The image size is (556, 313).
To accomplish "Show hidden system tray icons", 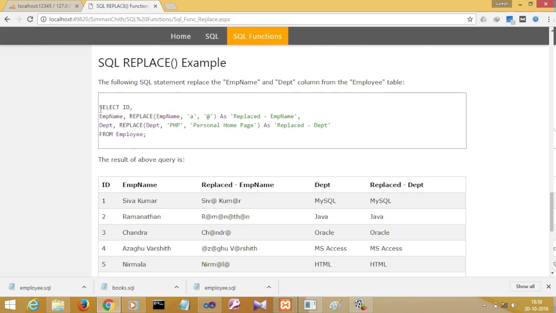I will [485, 305].
